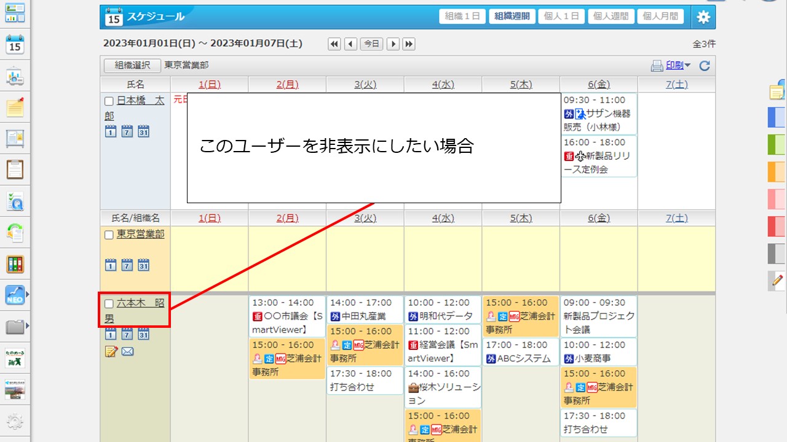Select the green color label on right edge
Screen dimensions: 787x442
click(x=777, y=144)
